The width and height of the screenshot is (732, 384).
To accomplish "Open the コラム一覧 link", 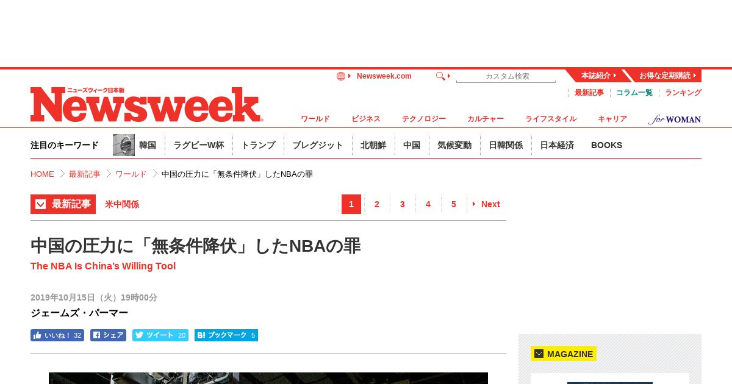I will [x=634, y=93].
